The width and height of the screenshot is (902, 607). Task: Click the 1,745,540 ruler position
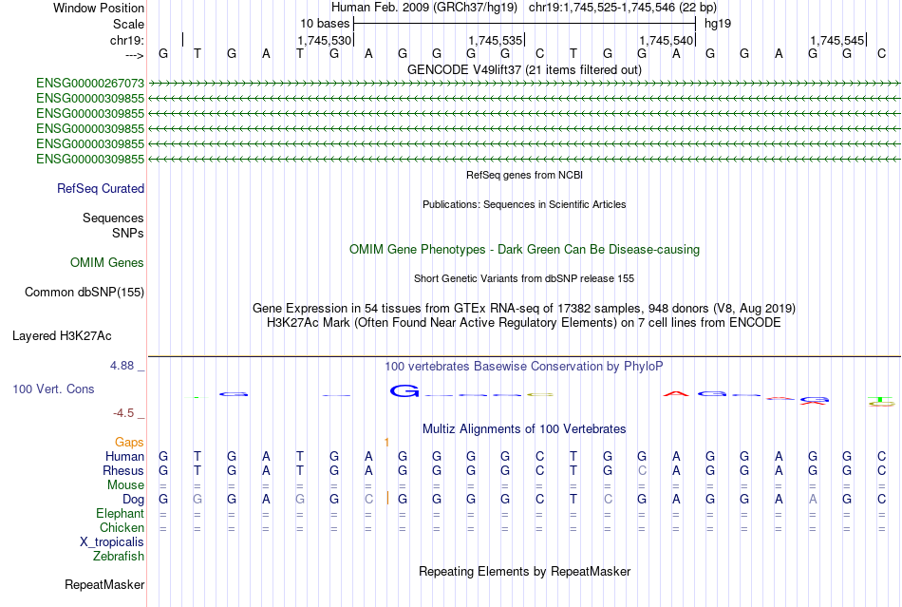[x=667, y=41]
